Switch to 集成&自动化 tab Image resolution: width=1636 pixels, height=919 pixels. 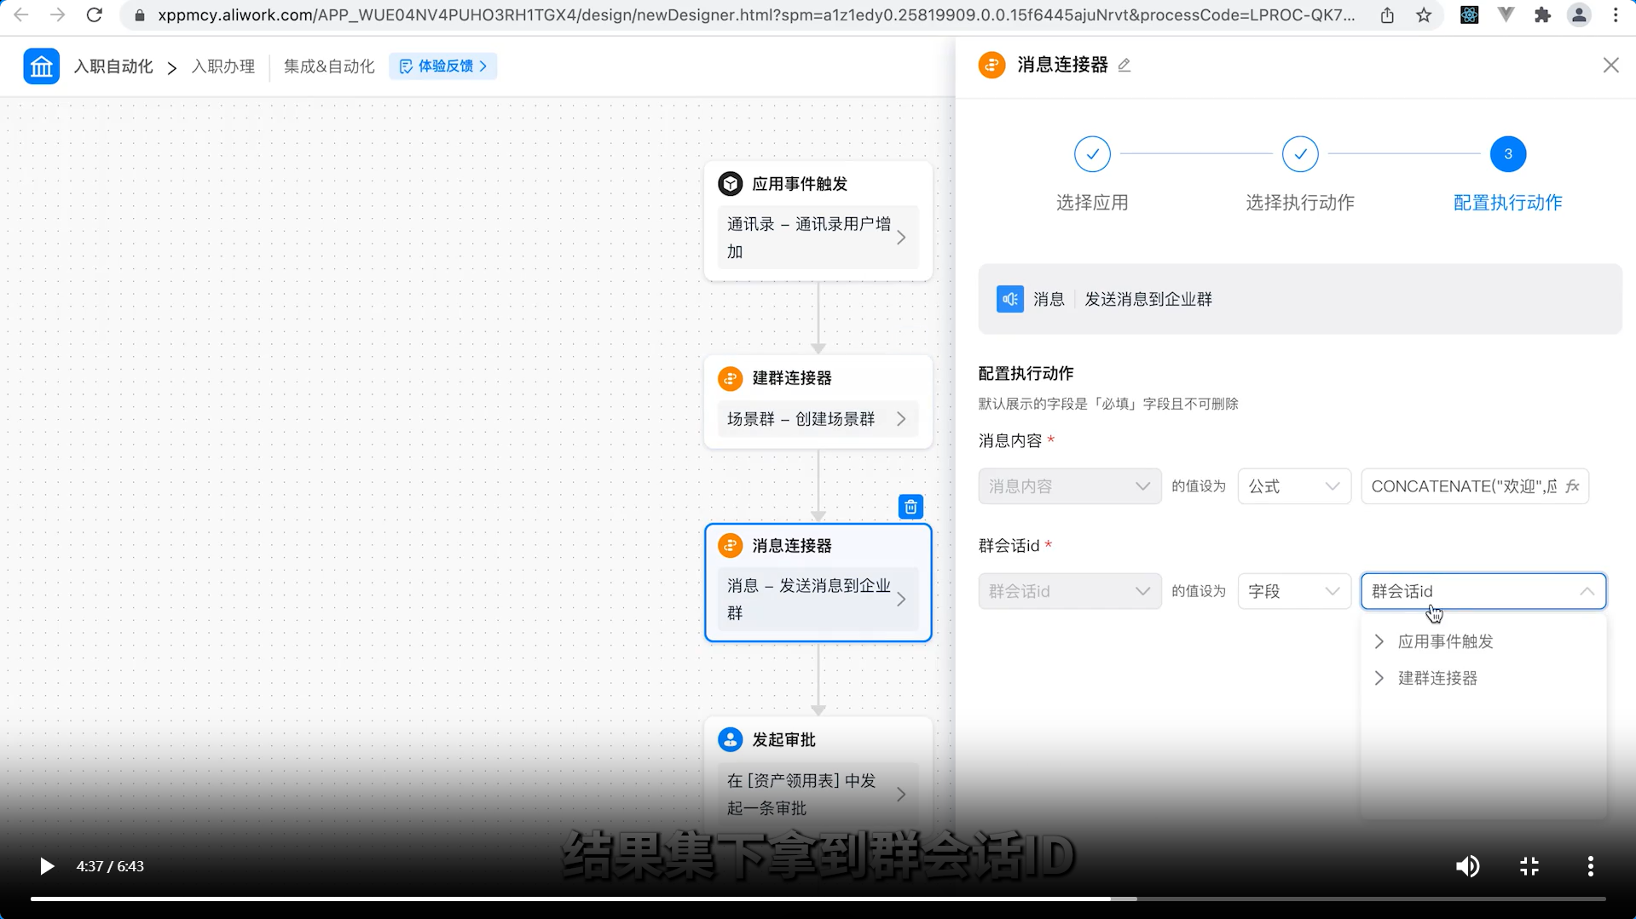pyautogui.click(x=329, y=66)
